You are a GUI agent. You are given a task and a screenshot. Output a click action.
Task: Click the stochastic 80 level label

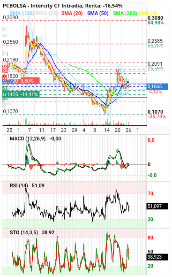point(150,238)
